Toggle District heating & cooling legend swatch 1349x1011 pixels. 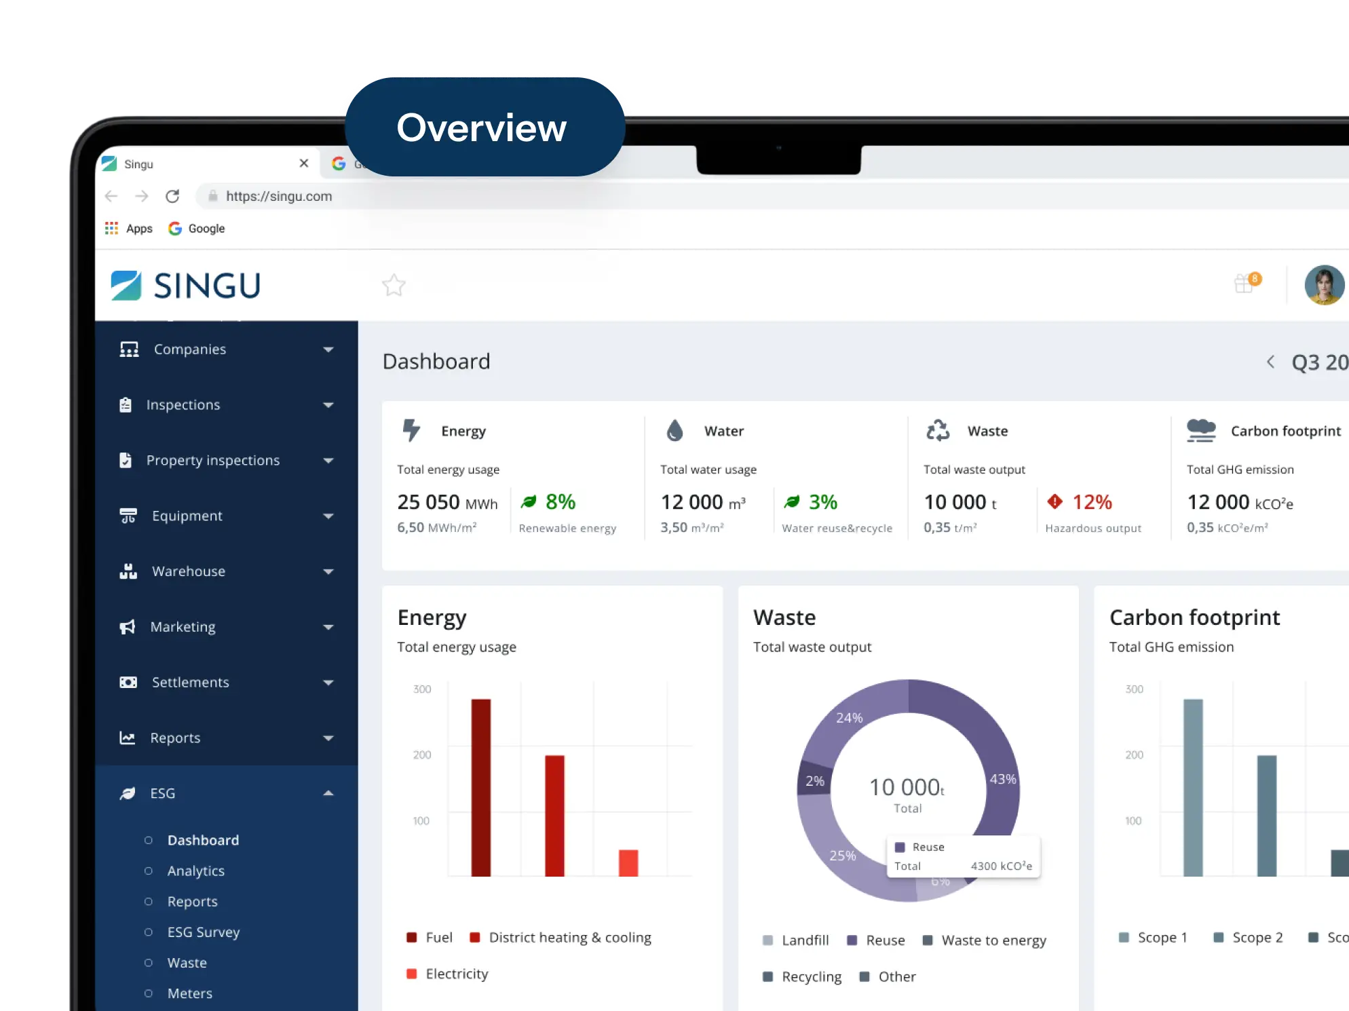pyautogui.click(x=475, y=938)
